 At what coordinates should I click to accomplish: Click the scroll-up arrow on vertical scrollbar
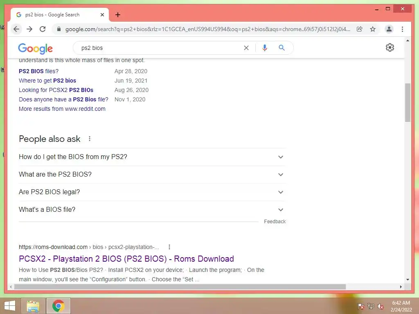408,40
